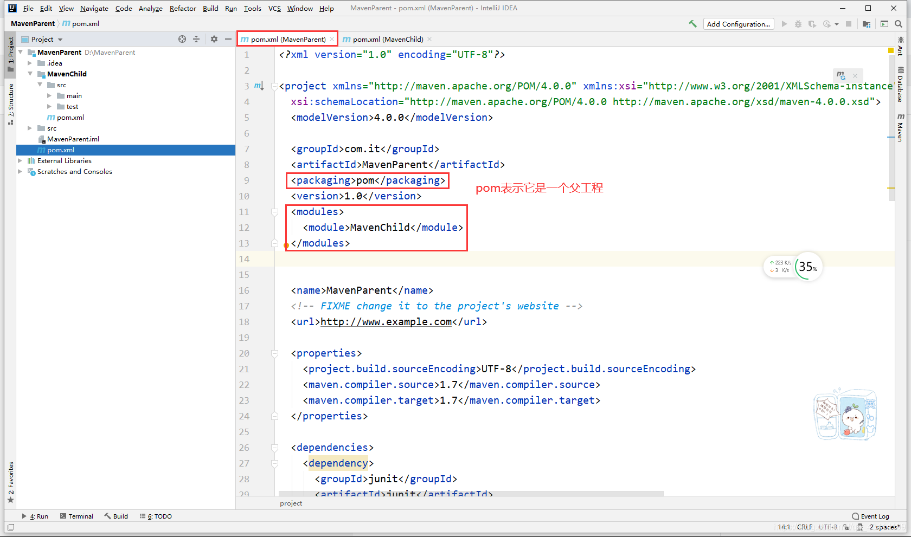Click the inspections profile hector icon
The width and height of the screenshot is (911, 537).
860,527
